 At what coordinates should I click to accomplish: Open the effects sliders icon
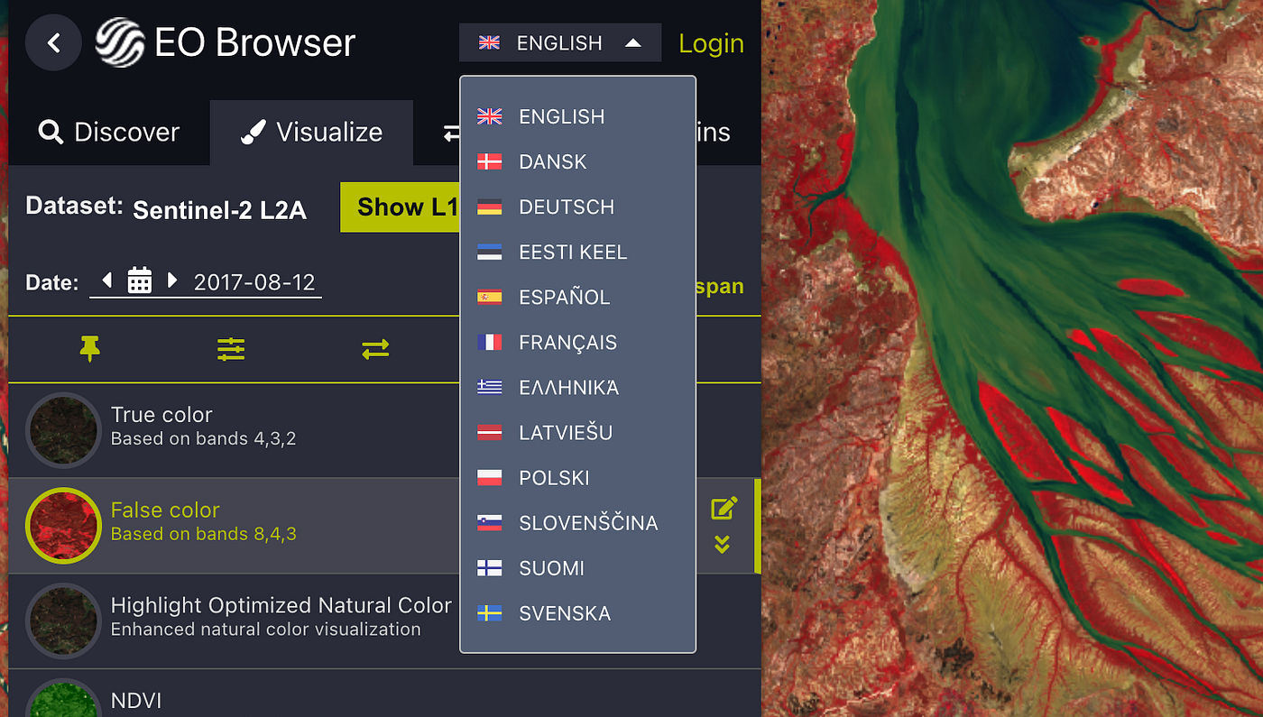(231, 349)
